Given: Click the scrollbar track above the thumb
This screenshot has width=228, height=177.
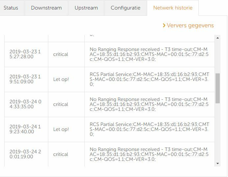Looking at the screenshot, I should [218, 57].
